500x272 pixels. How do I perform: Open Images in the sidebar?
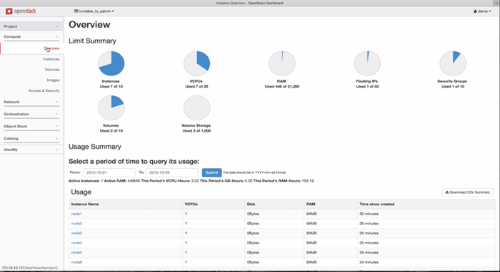[53, 80]
